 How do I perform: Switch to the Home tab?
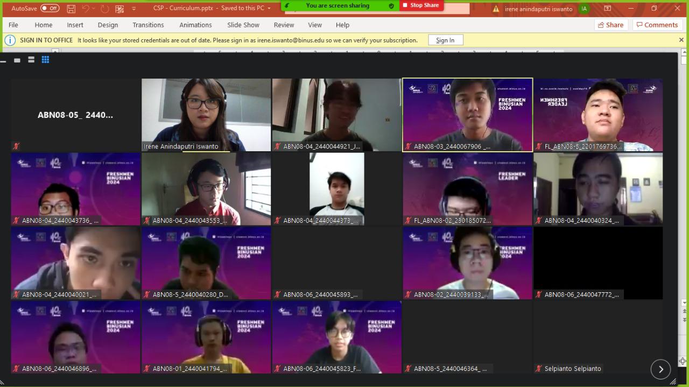pyautogui.click(x=44, y=25)
